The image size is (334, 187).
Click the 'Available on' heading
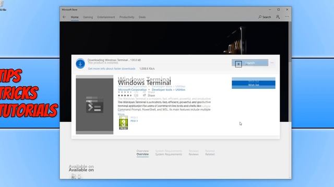point(81,170)
